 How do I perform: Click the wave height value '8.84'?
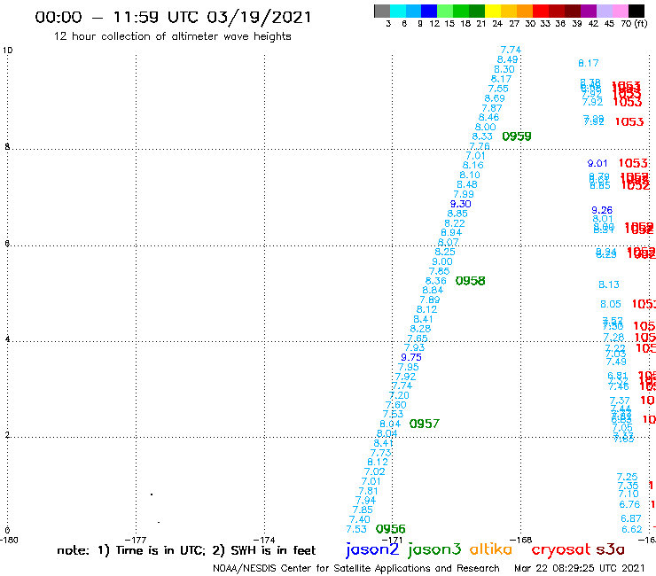point(433,291)
